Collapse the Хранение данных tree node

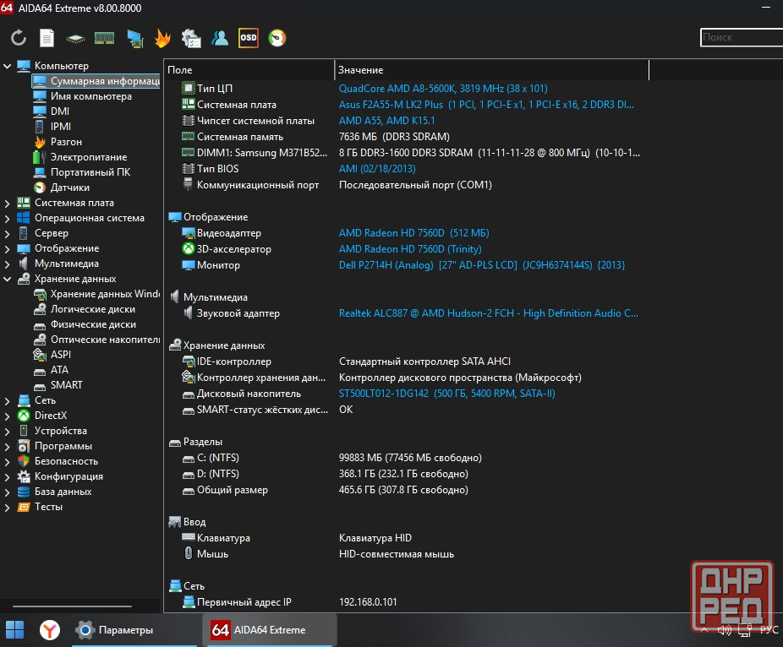[8, 279]
